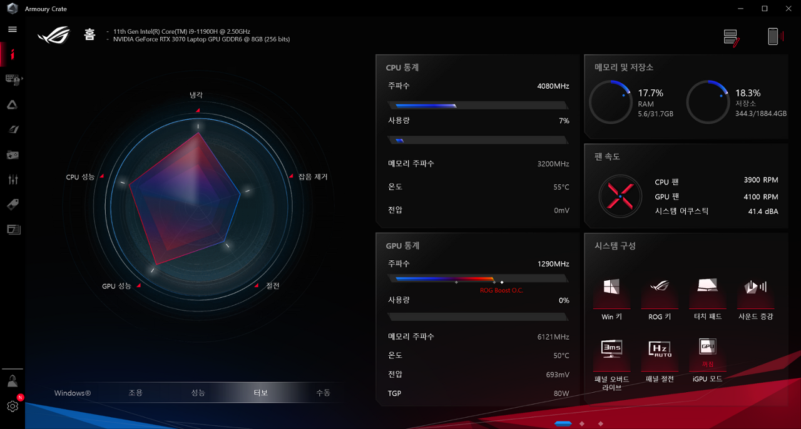
Task: Click the 4080MHz CPU frequency value
Action: click(553, 86)
